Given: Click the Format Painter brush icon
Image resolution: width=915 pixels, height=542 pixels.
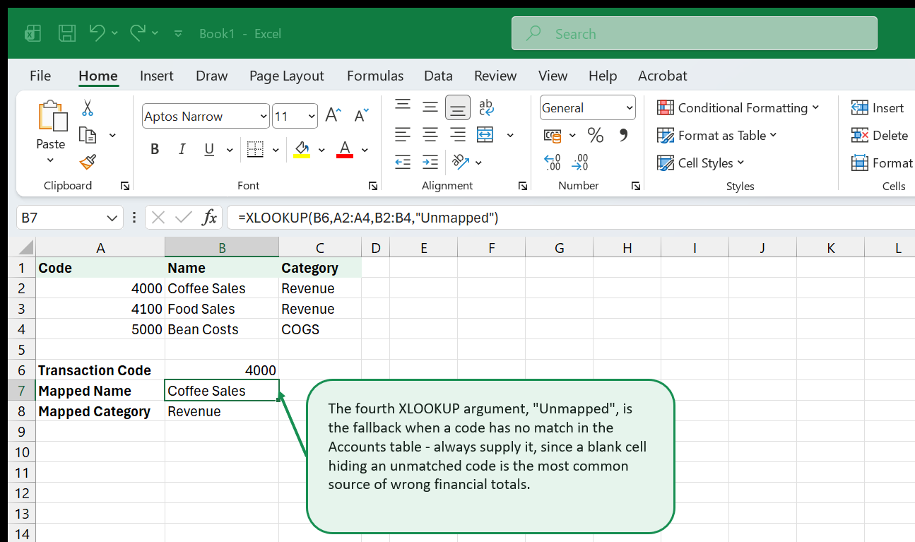Looking at the screenshot, I should (x=88, y=163).
